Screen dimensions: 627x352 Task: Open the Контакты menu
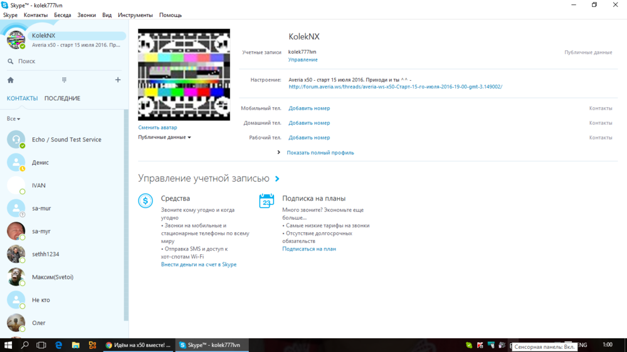pyautogui.click(x=35, y=15)
